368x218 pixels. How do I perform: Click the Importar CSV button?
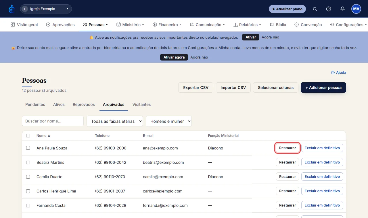[x=233, y=87]
